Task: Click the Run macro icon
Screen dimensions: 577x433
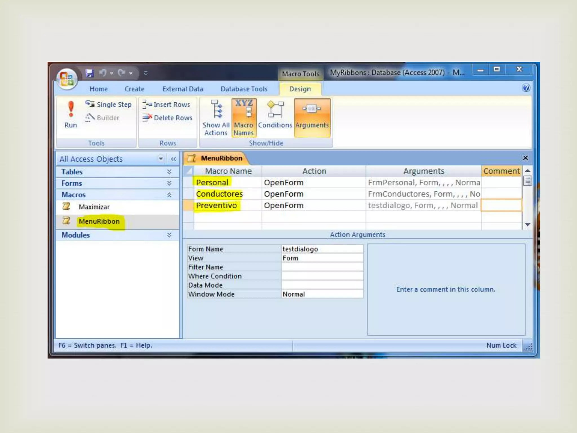Action: pyautogui.click(x=70, y=110)
